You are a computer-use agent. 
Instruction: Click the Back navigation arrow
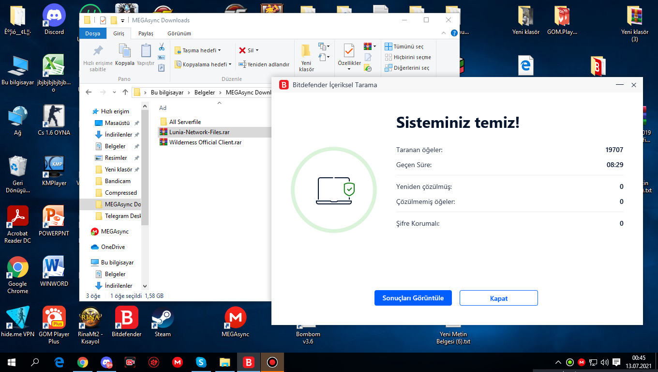pos(88,92)
